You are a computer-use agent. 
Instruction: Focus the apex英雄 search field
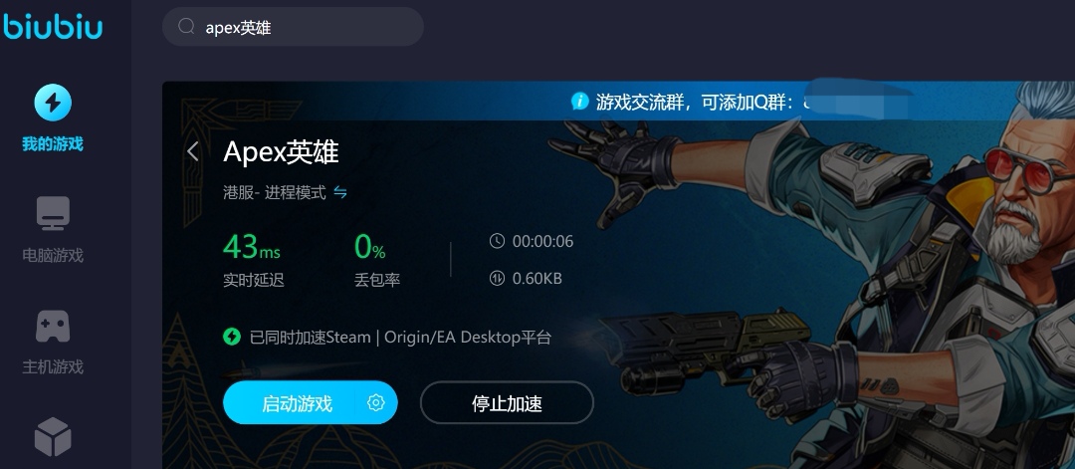click(x=293, y=27)
